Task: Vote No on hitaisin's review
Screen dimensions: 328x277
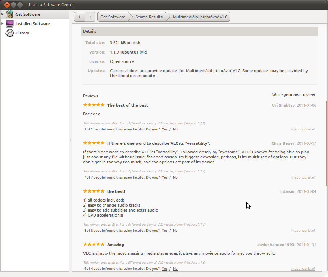Action: (175, 231)
